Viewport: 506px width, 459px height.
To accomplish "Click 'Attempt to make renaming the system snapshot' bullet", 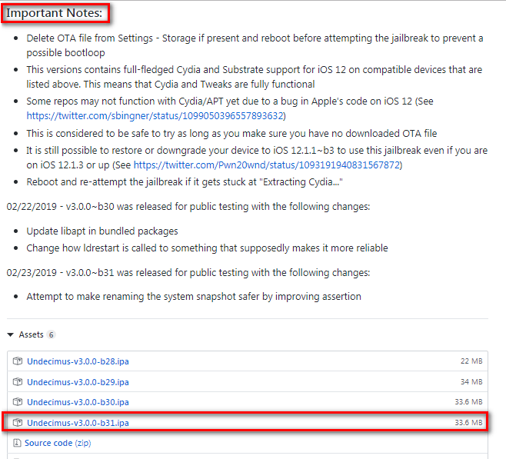I will (194, 297).
